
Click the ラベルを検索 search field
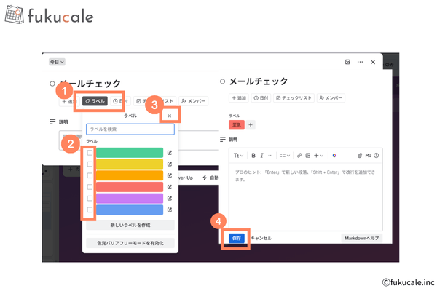coord(130,129)
